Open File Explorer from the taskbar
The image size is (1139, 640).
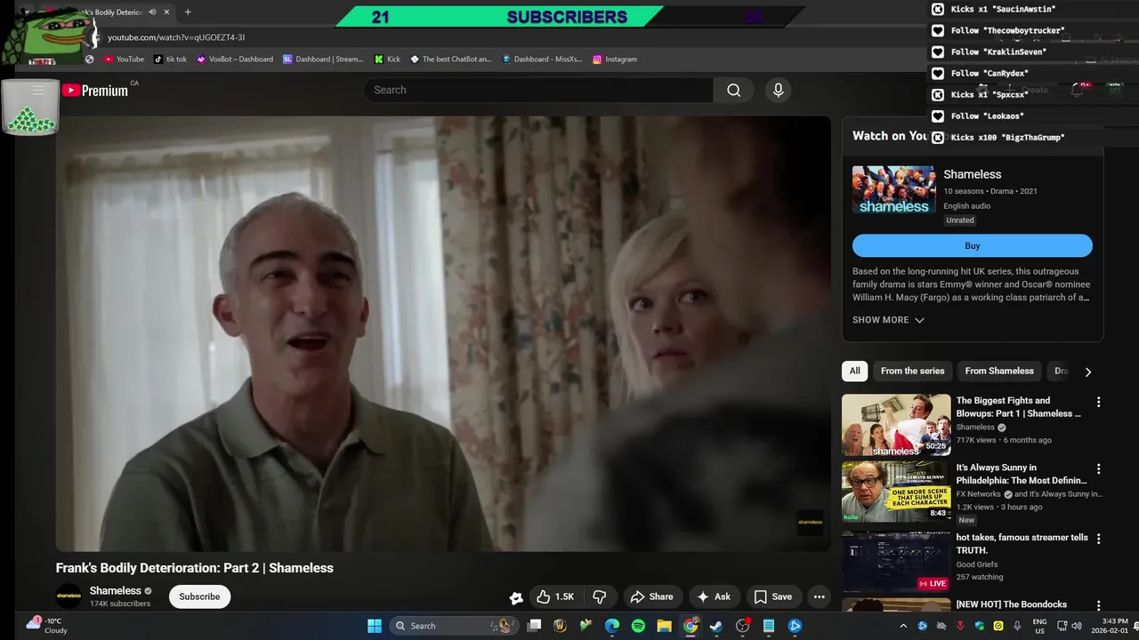pyautogui.click(x=664, y=626)
